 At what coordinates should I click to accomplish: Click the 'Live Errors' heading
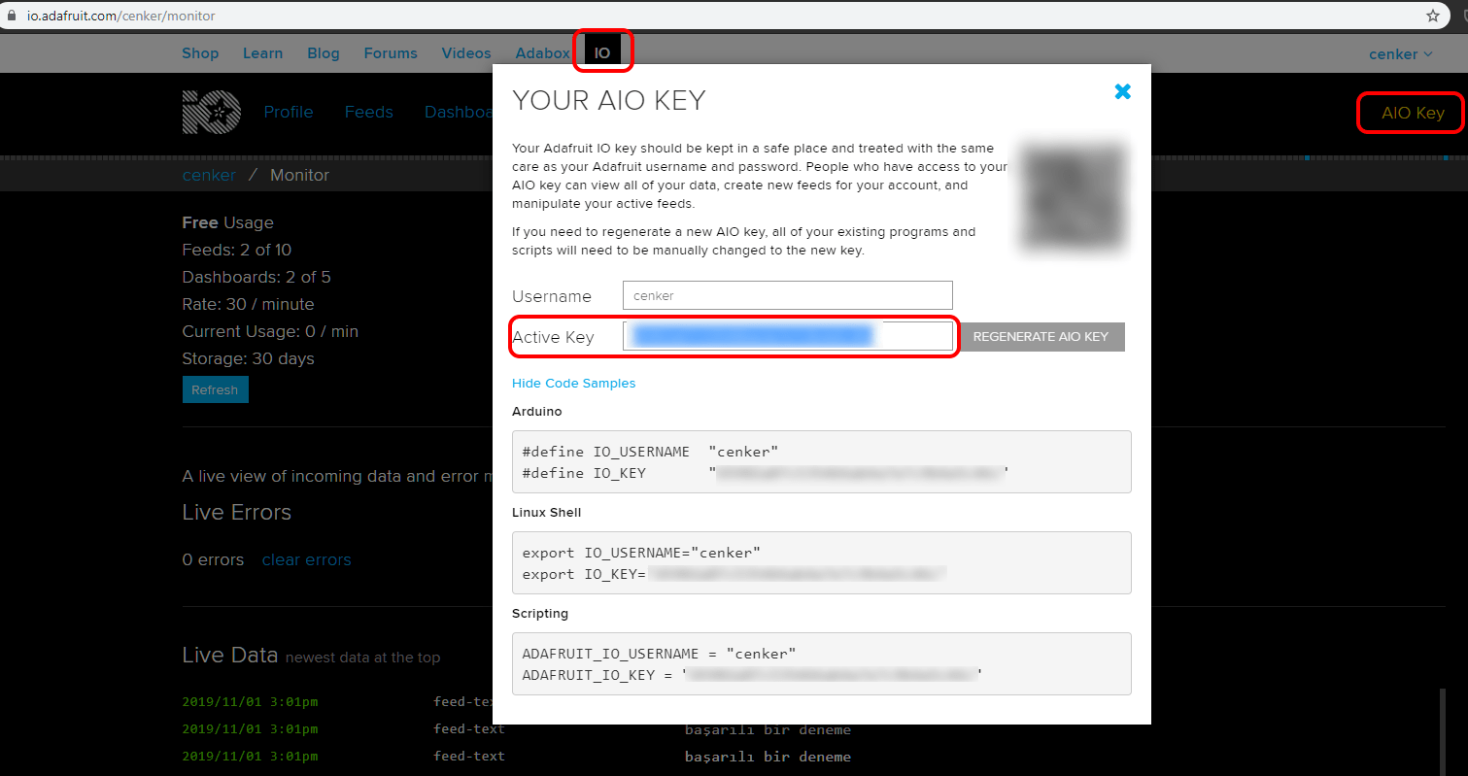(x=237, y=512)
